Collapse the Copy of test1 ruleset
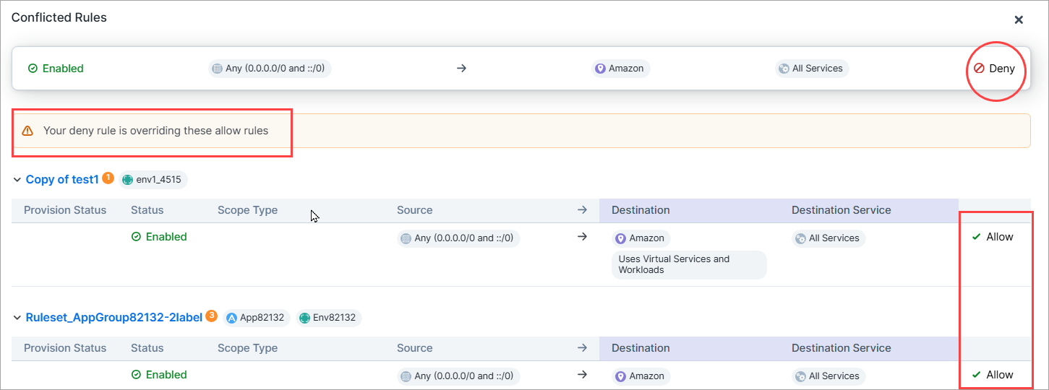This screenshot has height=390, width=1049. (x=17, y=179)
